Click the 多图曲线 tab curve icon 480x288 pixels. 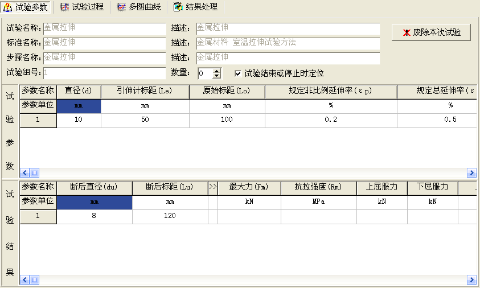(x=121, y=7)
